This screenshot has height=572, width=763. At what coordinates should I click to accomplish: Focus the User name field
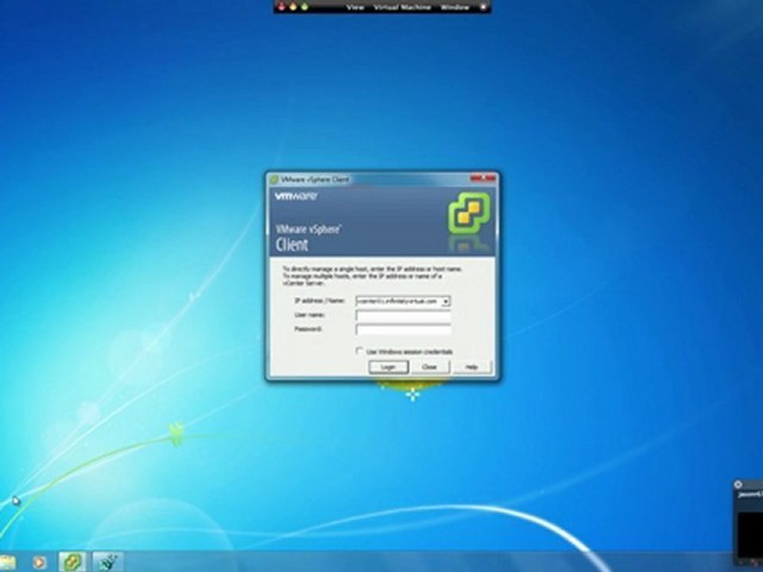click(x=403, y=315)
